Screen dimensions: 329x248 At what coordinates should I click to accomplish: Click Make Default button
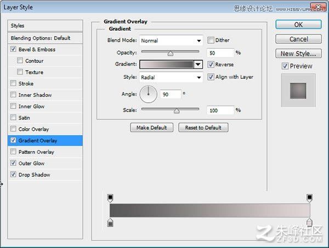(151, 128)
